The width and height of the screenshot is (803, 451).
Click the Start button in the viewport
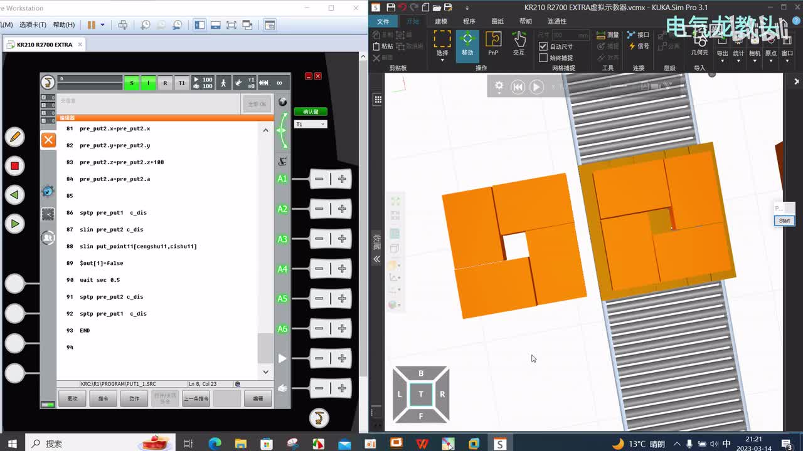784,220
